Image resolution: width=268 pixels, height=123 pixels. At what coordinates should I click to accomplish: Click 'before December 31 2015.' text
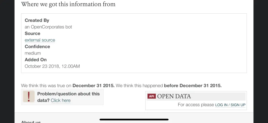tap(193, 86)
